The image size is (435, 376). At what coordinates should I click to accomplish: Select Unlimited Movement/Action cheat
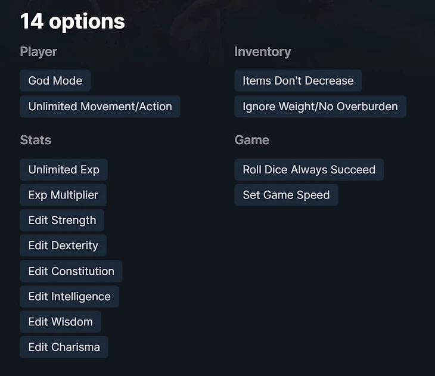[x=100, y=107]
